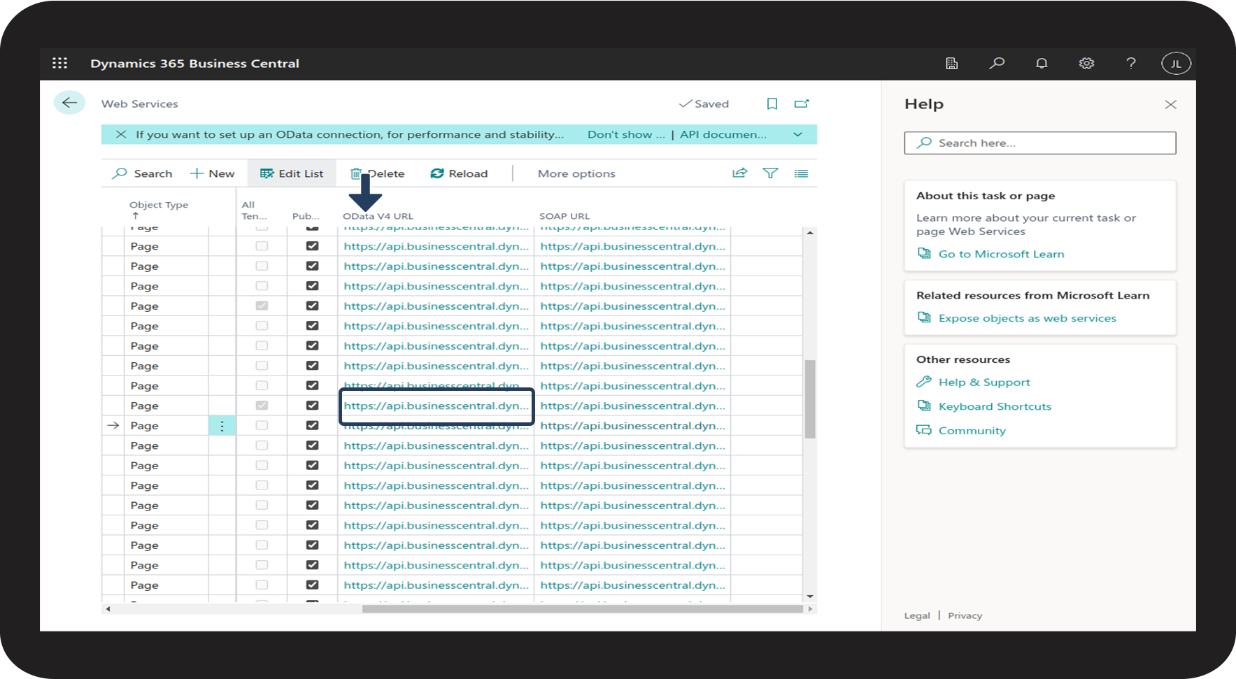The width and height of the screenshot is (1236, 679).
Task: Open the app launcher waffle icon
Action: (x=60, y=63)
